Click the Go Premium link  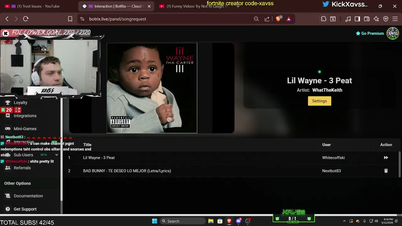click(x=370, y=33)
